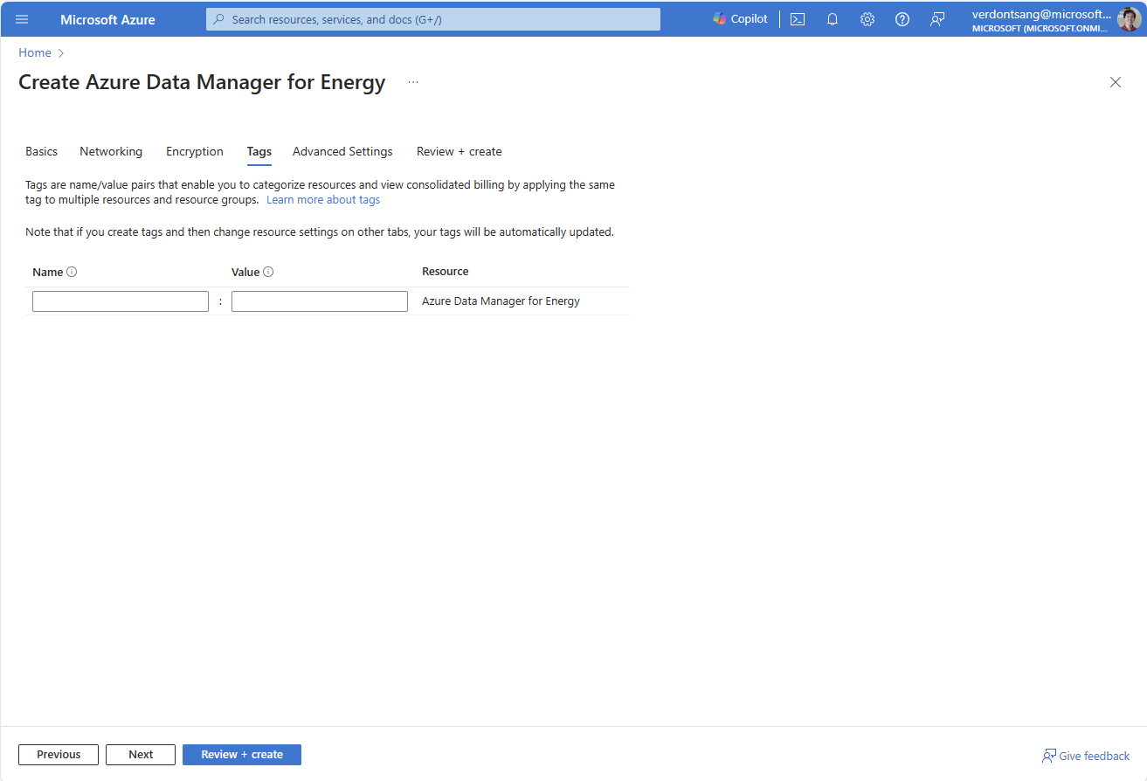This screenshot has height=781, width=1147.
Task: Click the Name column info icon
Action: [x=69, y=272]
